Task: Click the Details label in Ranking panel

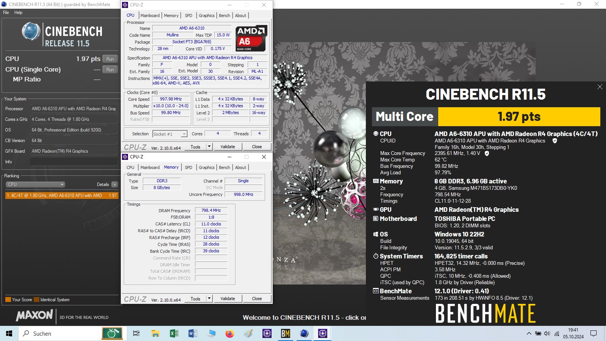Action: (x=103, y=185)
